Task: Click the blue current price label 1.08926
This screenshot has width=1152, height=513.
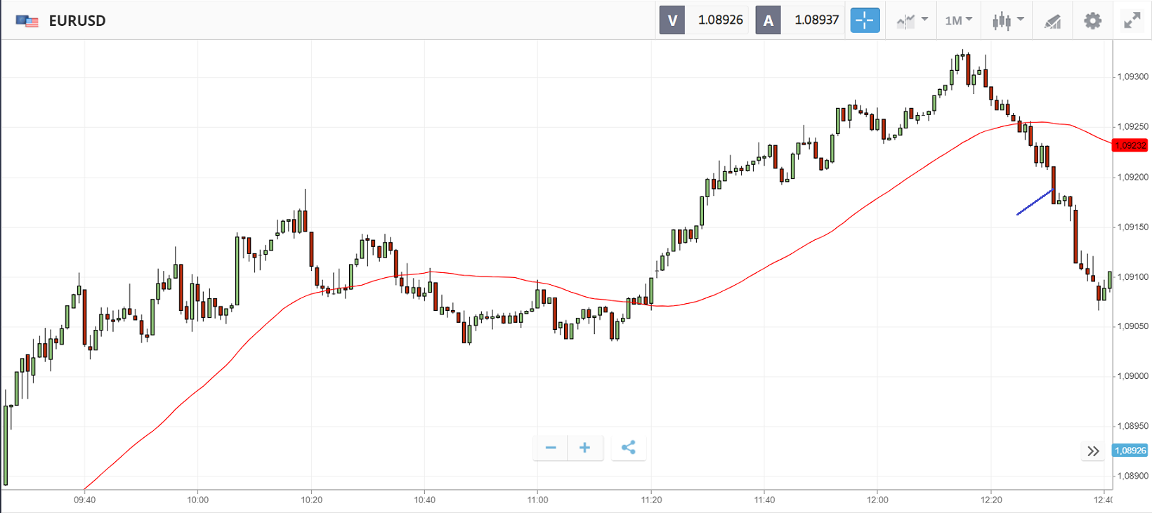Action: (1130, 451)
